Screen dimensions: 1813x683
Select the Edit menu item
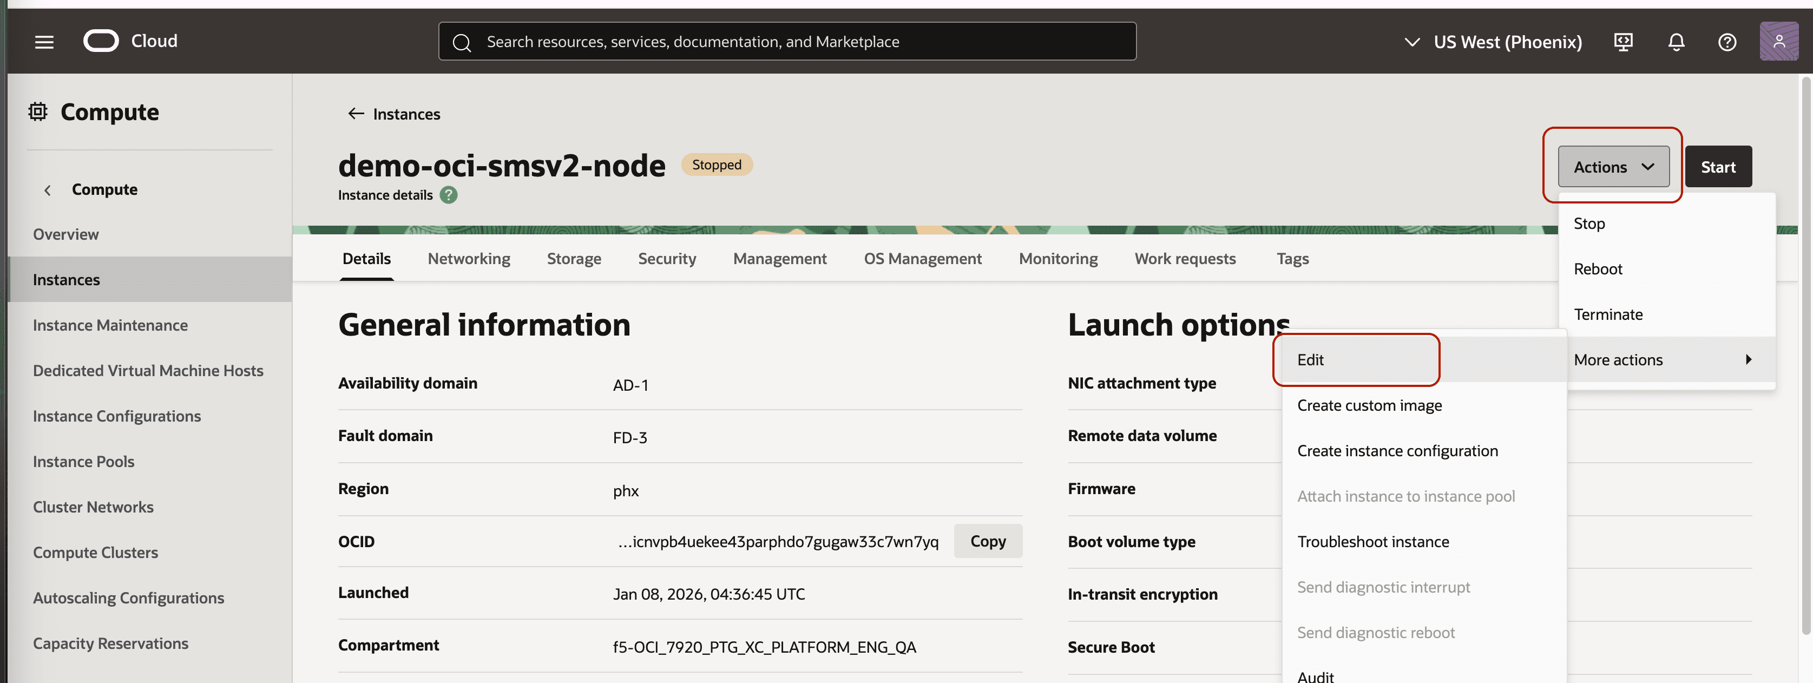point(1310,359)
